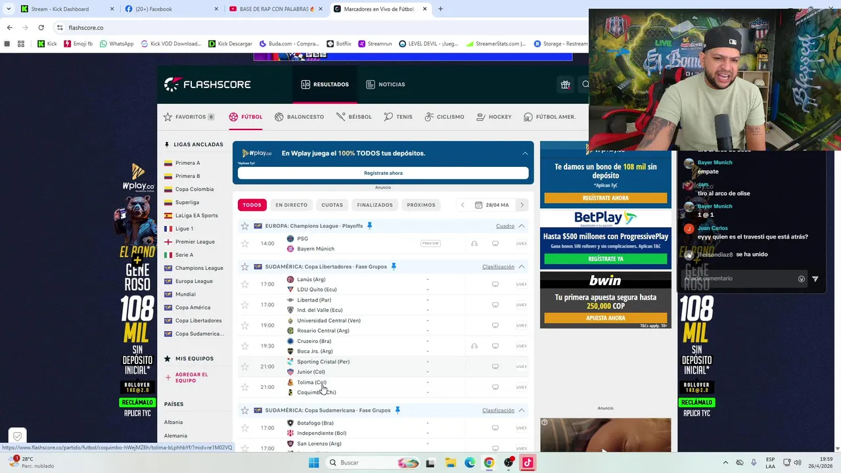
Task: Open Clasificación link for Copa Libertadores
Action: coord(498,267)
